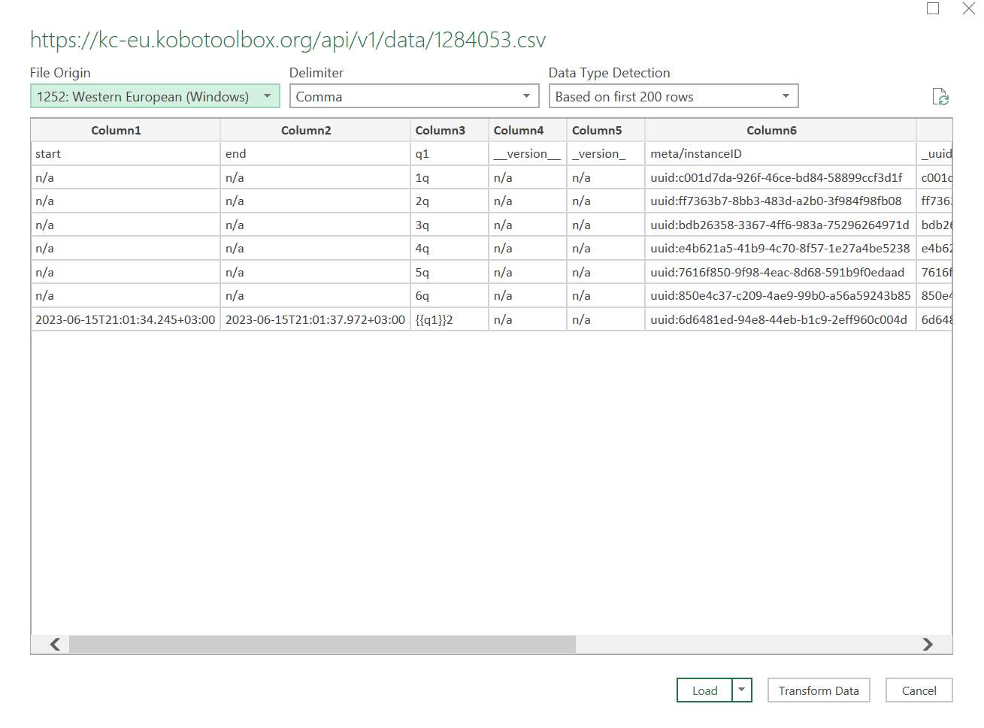The width and height of the screenshot is (984, 728).
Task: Select the Column1 header
Action: click(x=117, y=129)
